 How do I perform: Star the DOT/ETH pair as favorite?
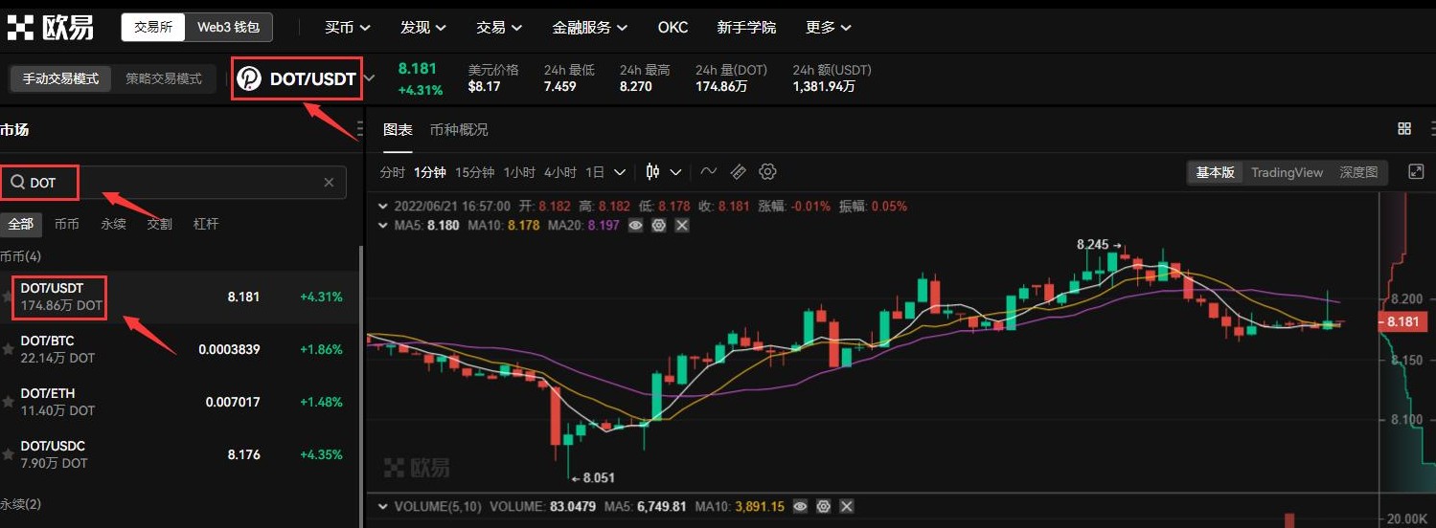pyautogui.click(x=8, y=402)
